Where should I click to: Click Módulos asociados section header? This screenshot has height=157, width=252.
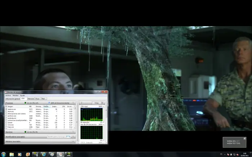(x=40, y=142)
